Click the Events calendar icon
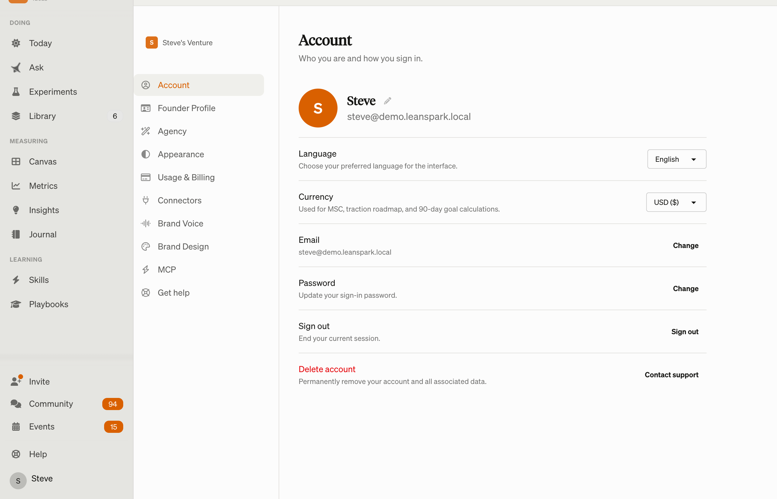Viewport: 777px width, 499px height. [x=16, y=426]
